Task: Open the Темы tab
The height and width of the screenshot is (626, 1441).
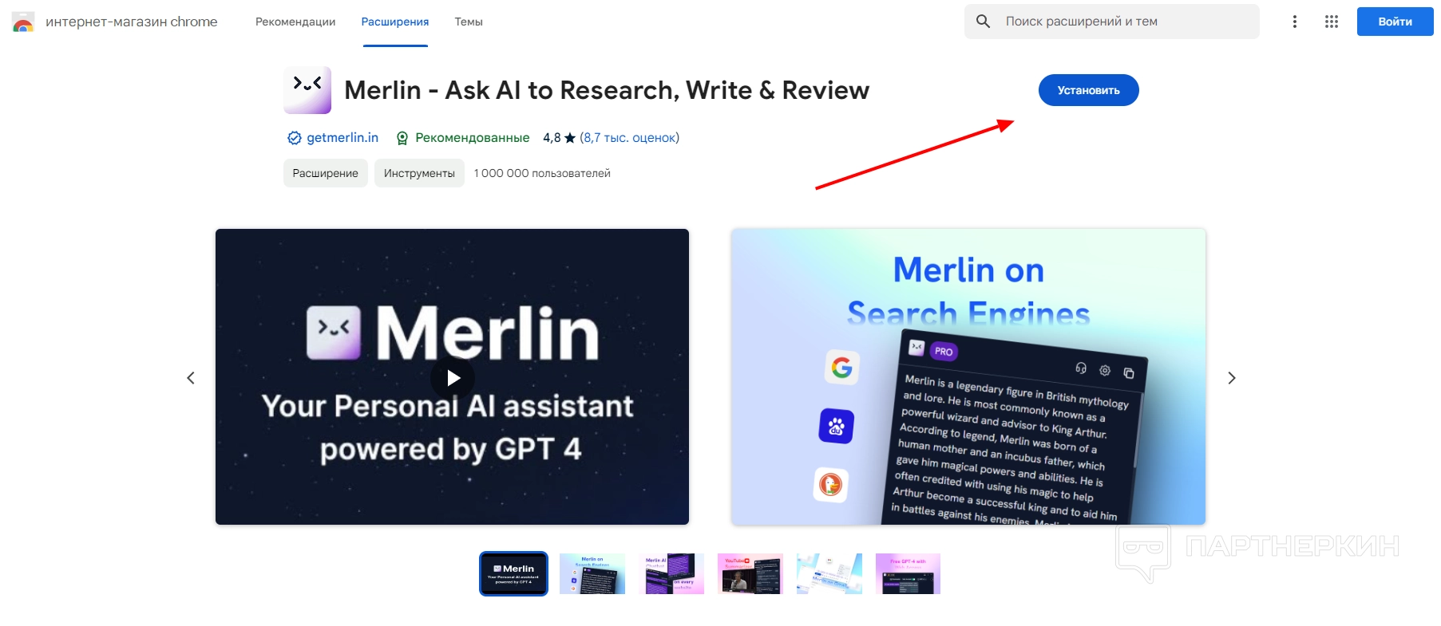Action: pyautogui.click(x=469, y=22)
